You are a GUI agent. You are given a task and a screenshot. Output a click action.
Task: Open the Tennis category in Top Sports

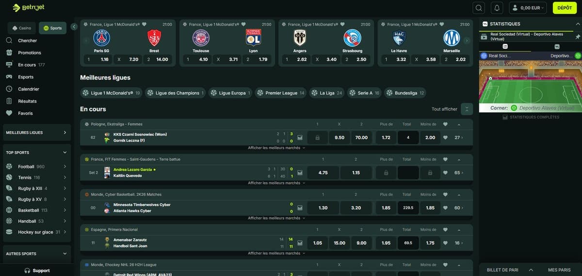[x=37, y=178]
